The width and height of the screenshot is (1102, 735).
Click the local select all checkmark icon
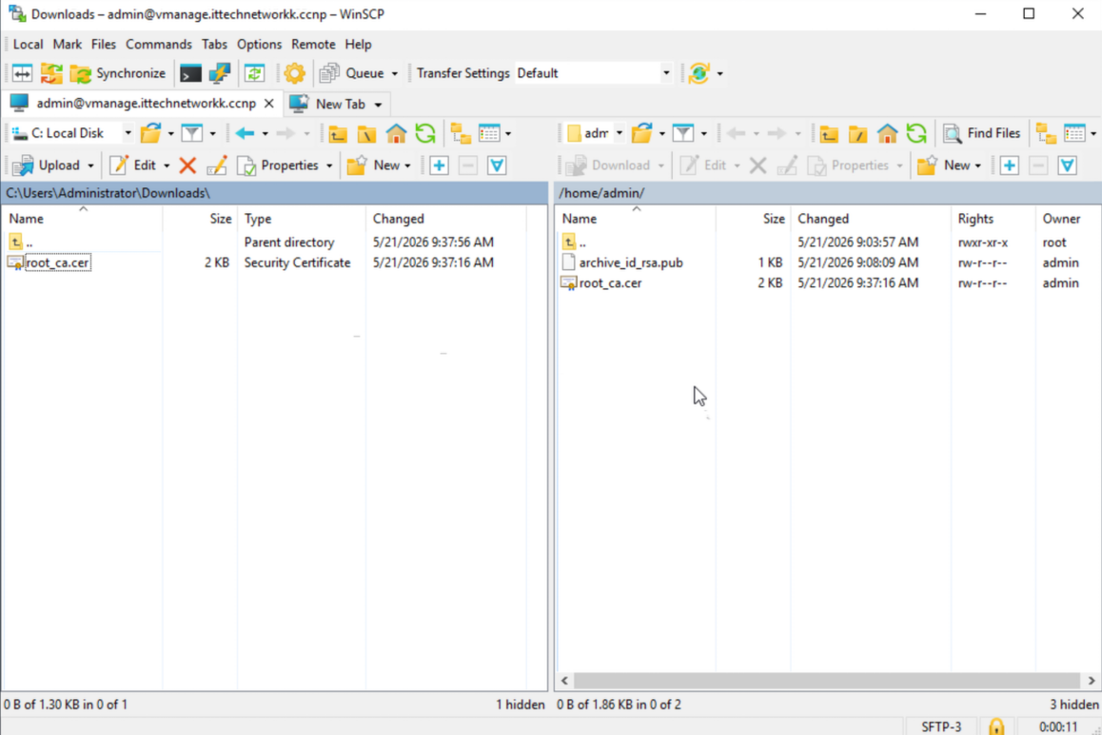497,165
